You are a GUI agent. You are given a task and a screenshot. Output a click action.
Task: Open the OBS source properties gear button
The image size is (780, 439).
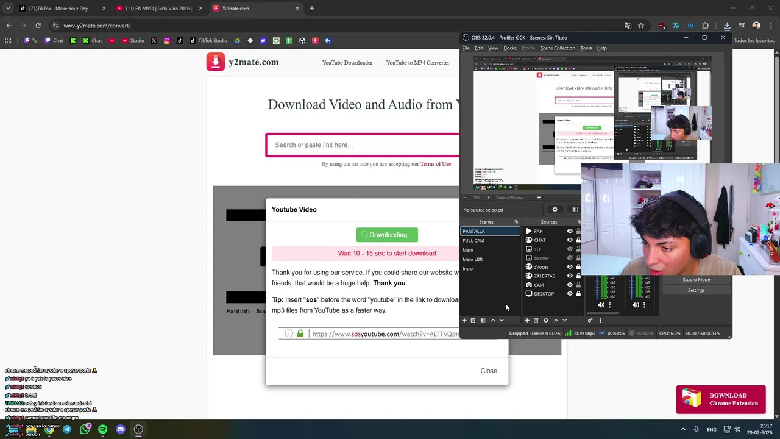coord(555,210)
